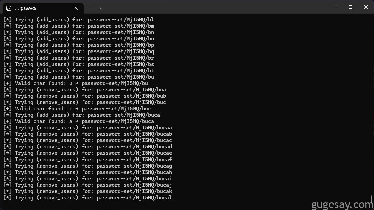Click the gugesay.com watermark text

342,205
